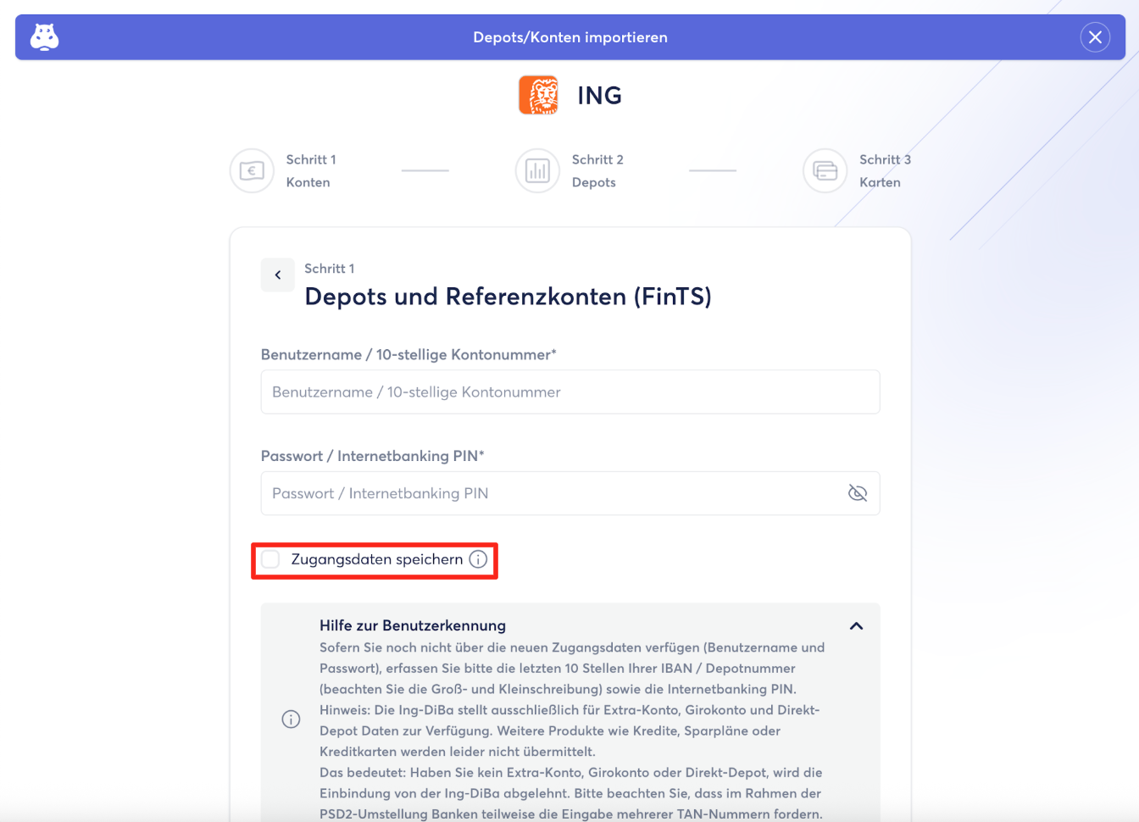This screenshot has height=822, width=1139.
Task: Show password via crossed-eye icon
Action: (858, 493)
